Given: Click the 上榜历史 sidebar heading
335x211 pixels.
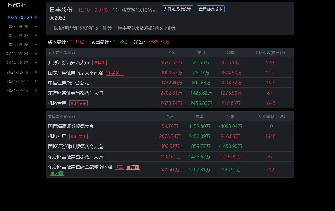Looking at the screenshot, I should pyautogui.click(x=16, y=5).
